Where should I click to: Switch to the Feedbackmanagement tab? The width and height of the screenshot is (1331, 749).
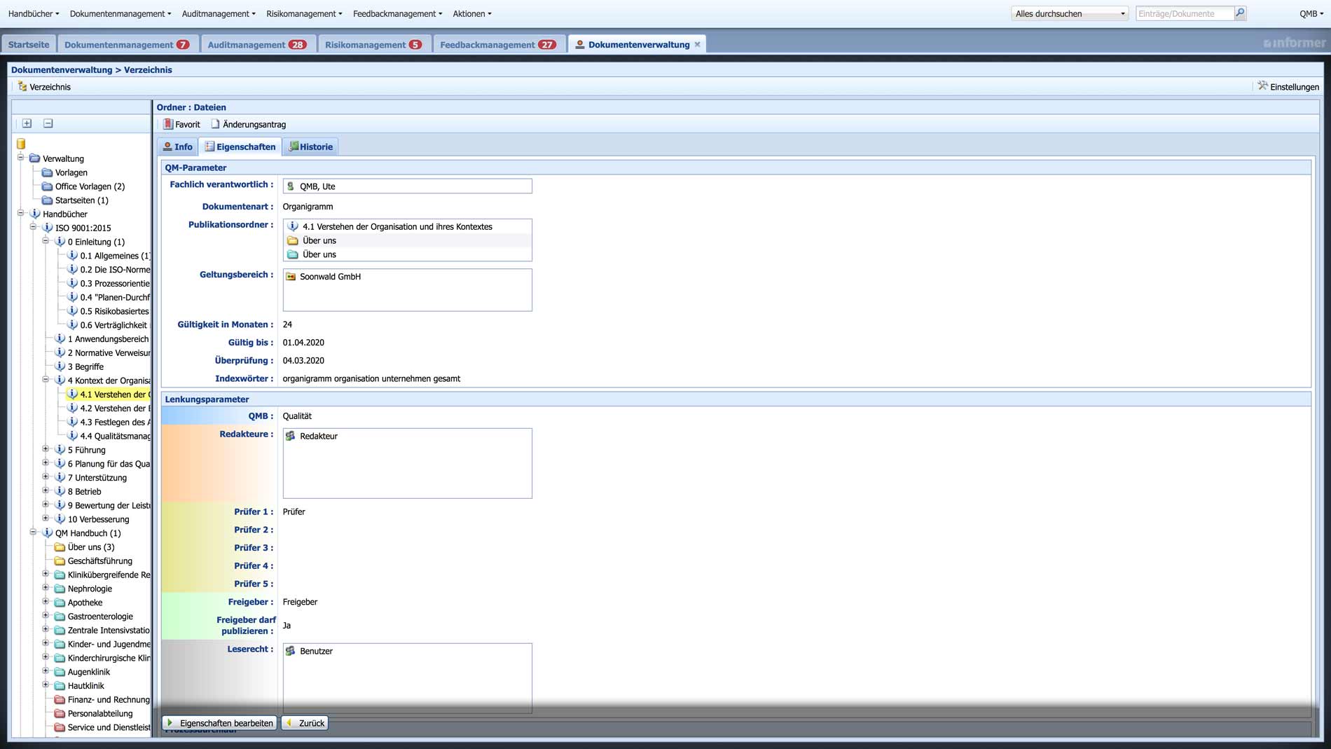coord(497,44)
